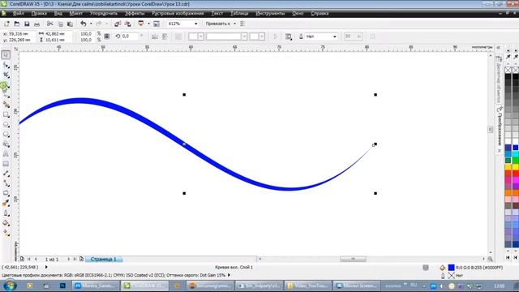
Task: Select the Basic Shapes tool in the toolbox
Action: 6,144
